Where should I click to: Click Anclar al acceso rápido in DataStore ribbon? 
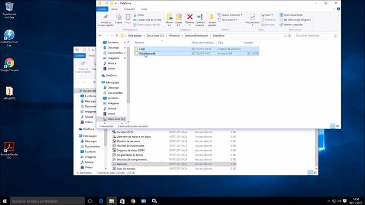click(x=106, y=20)
